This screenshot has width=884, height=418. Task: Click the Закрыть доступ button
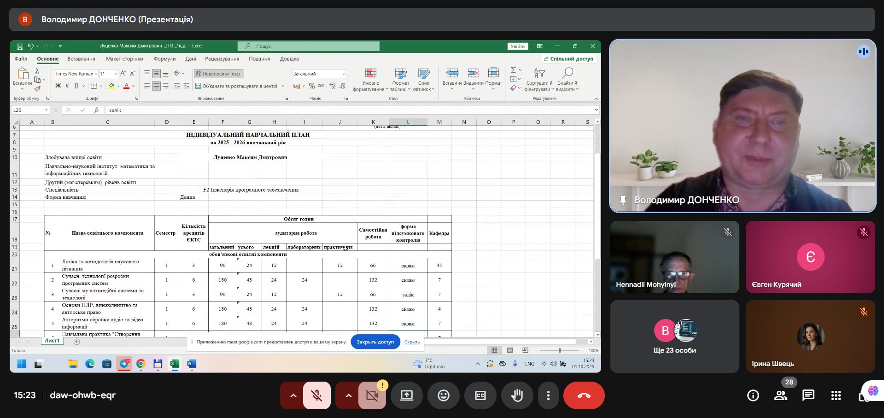click(x=375, y=342)
